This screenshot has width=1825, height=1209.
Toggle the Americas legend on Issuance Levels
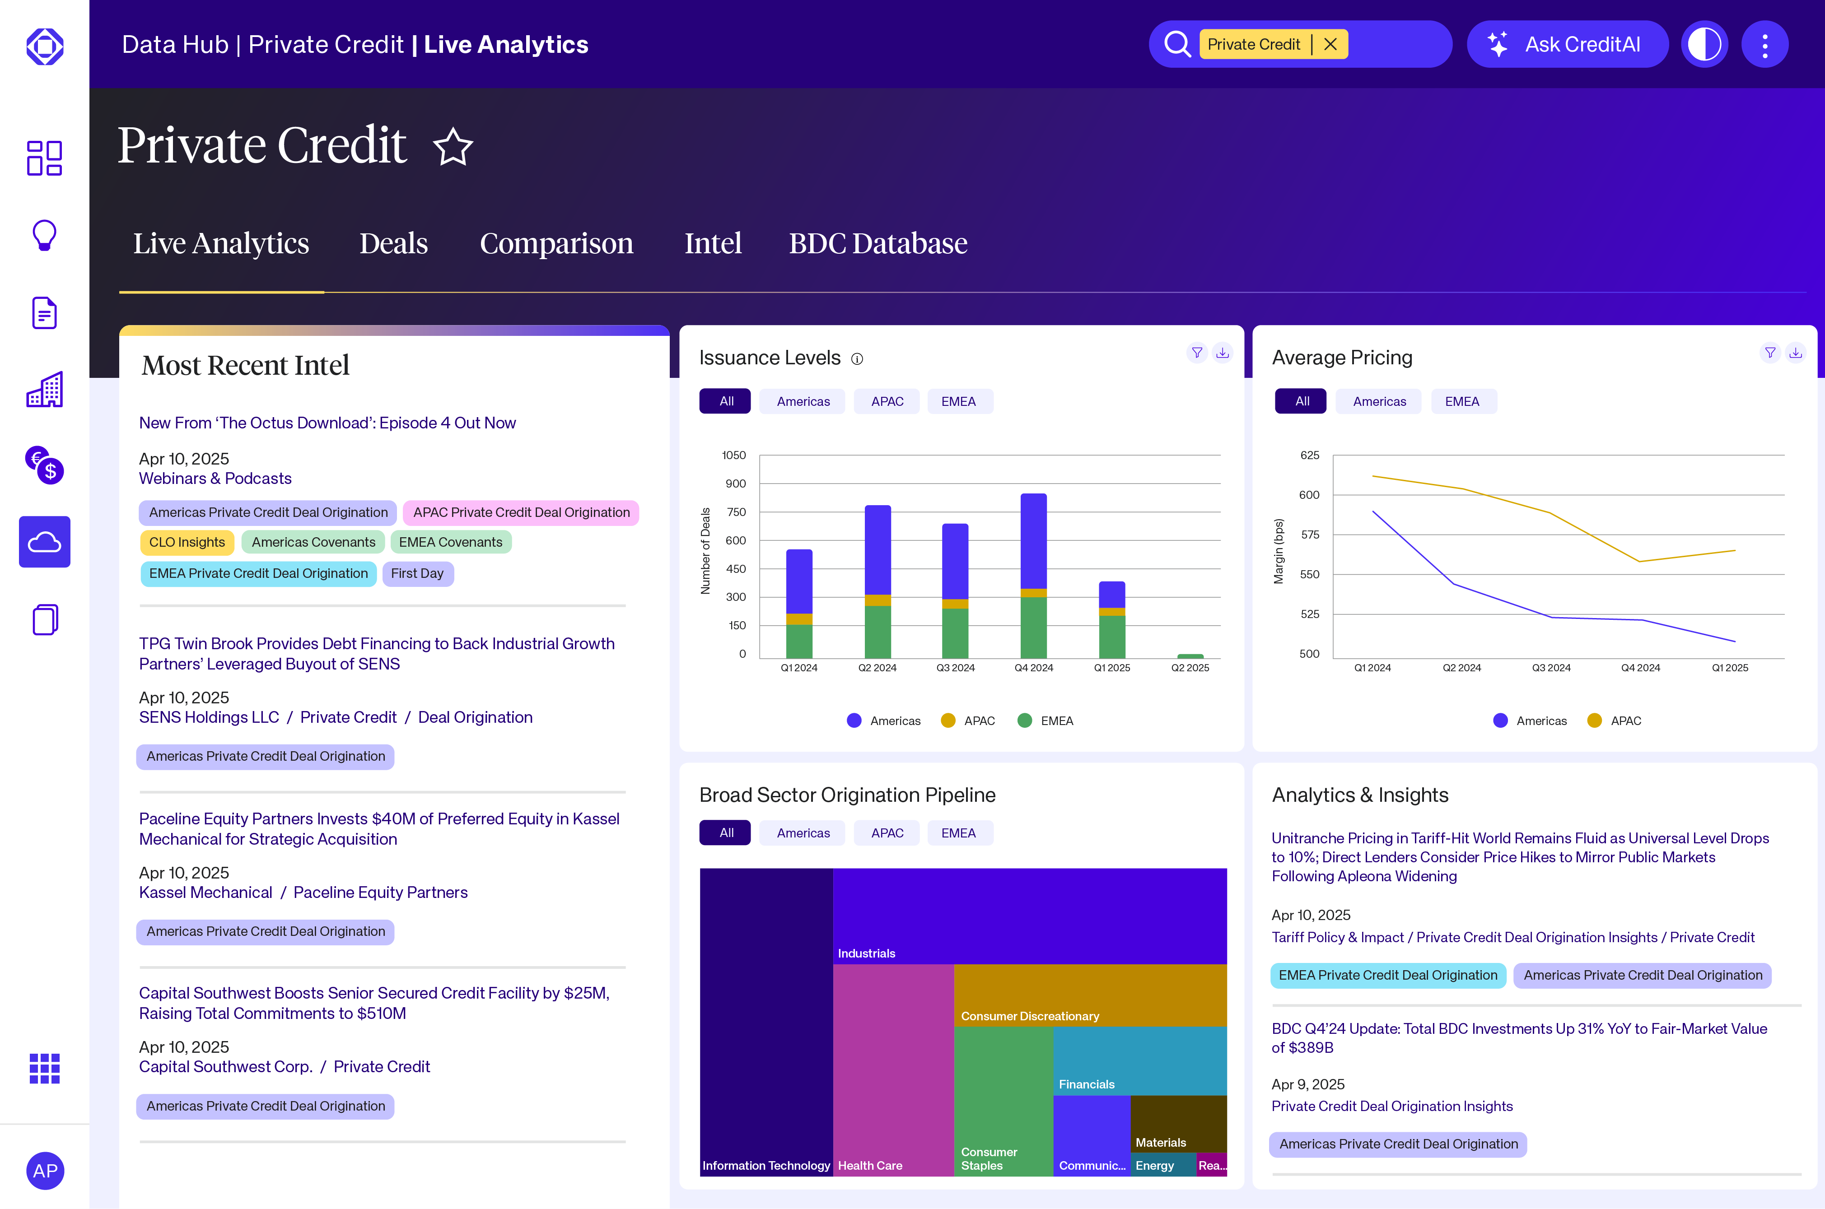(884, 720)
